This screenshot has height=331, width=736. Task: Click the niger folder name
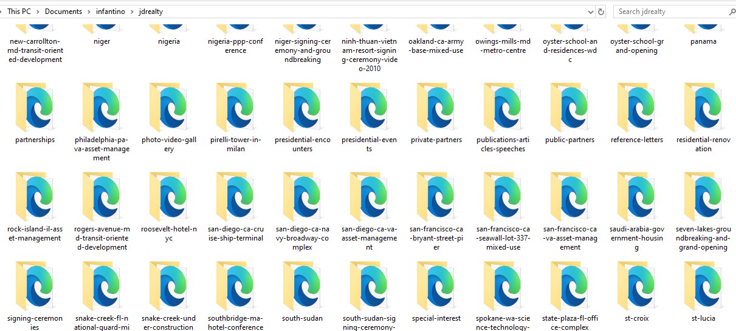(x=101, y=41)
